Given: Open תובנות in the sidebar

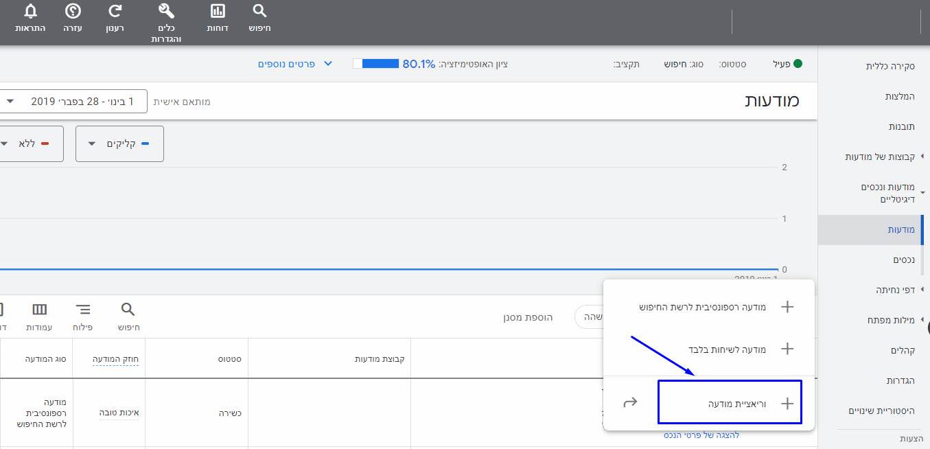Looking at the screenshot, I should (x=902, y=127).
